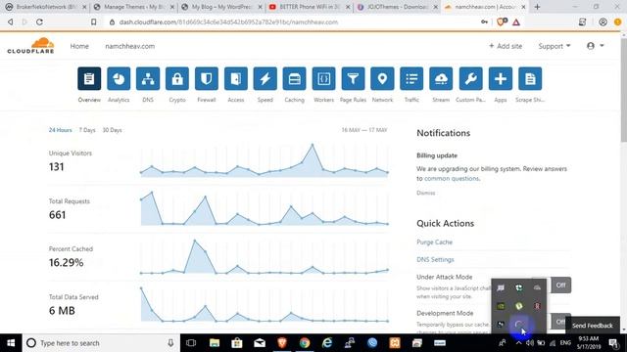Open the taskbar clock and date

588,343
